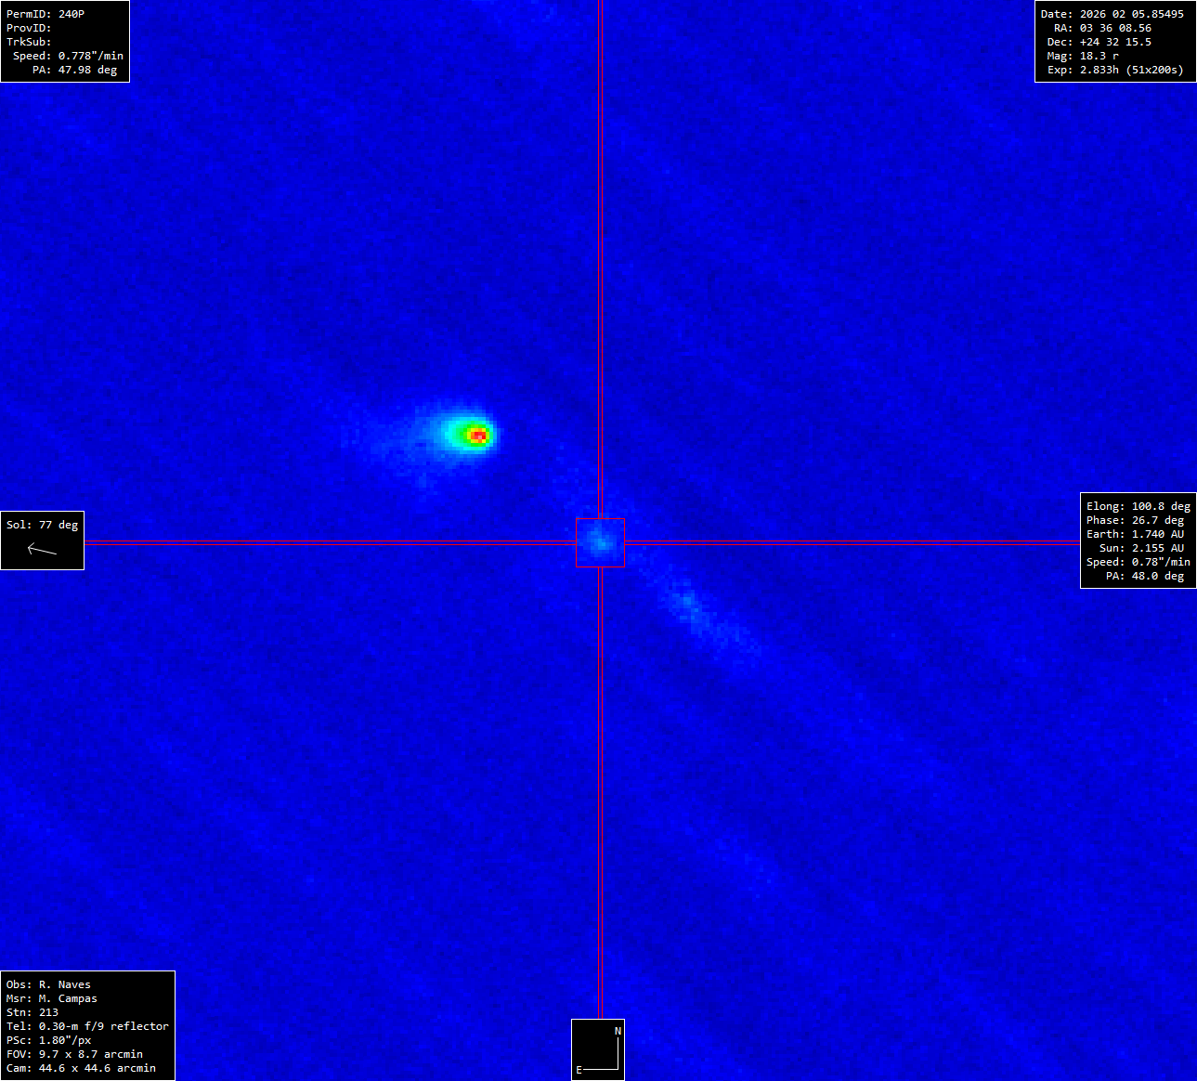Click the Sol: 77 deg text
Image resolution: width=1197 pixels, height=1081 pixels.
[42, 525]
